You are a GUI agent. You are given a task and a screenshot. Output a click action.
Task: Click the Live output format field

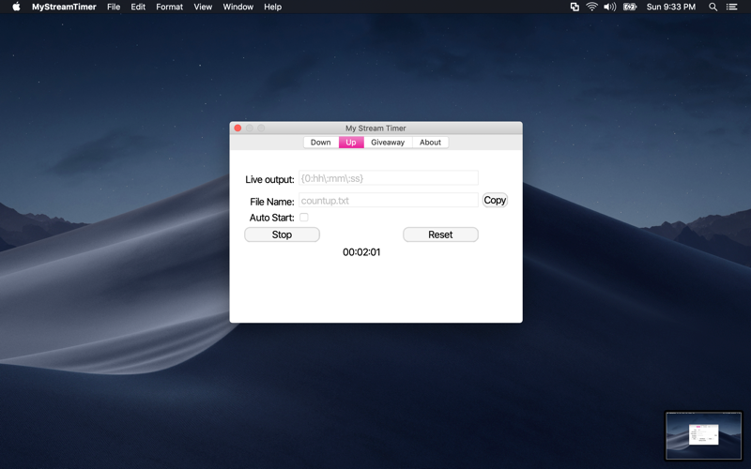click(388, 178)
